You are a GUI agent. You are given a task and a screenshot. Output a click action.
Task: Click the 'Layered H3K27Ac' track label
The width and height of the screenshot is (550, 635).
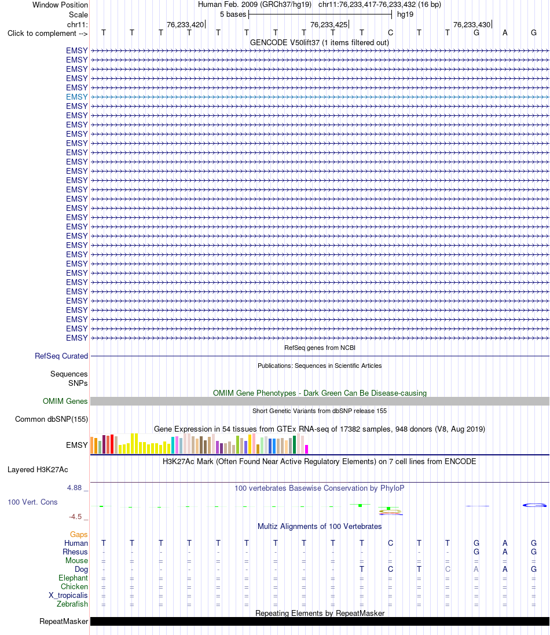tap(38, 469)
